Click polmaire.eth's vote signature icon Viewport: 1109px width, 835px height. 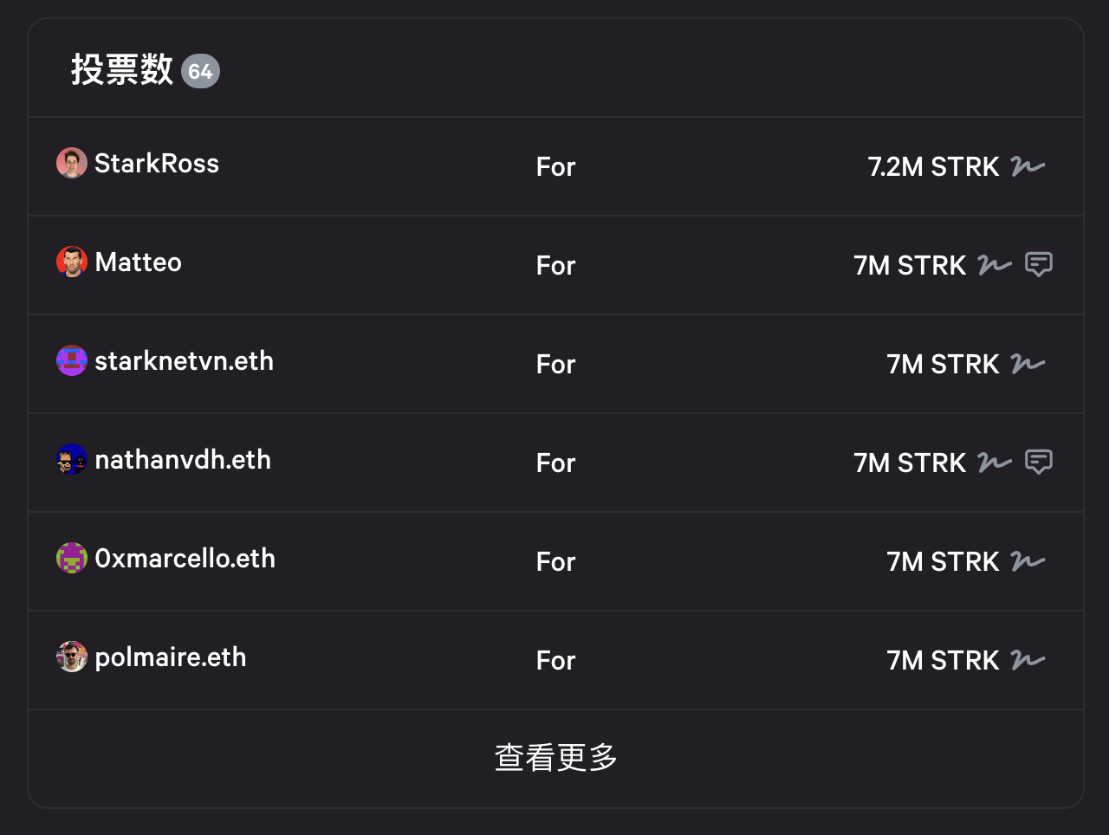coord(1028,660)
